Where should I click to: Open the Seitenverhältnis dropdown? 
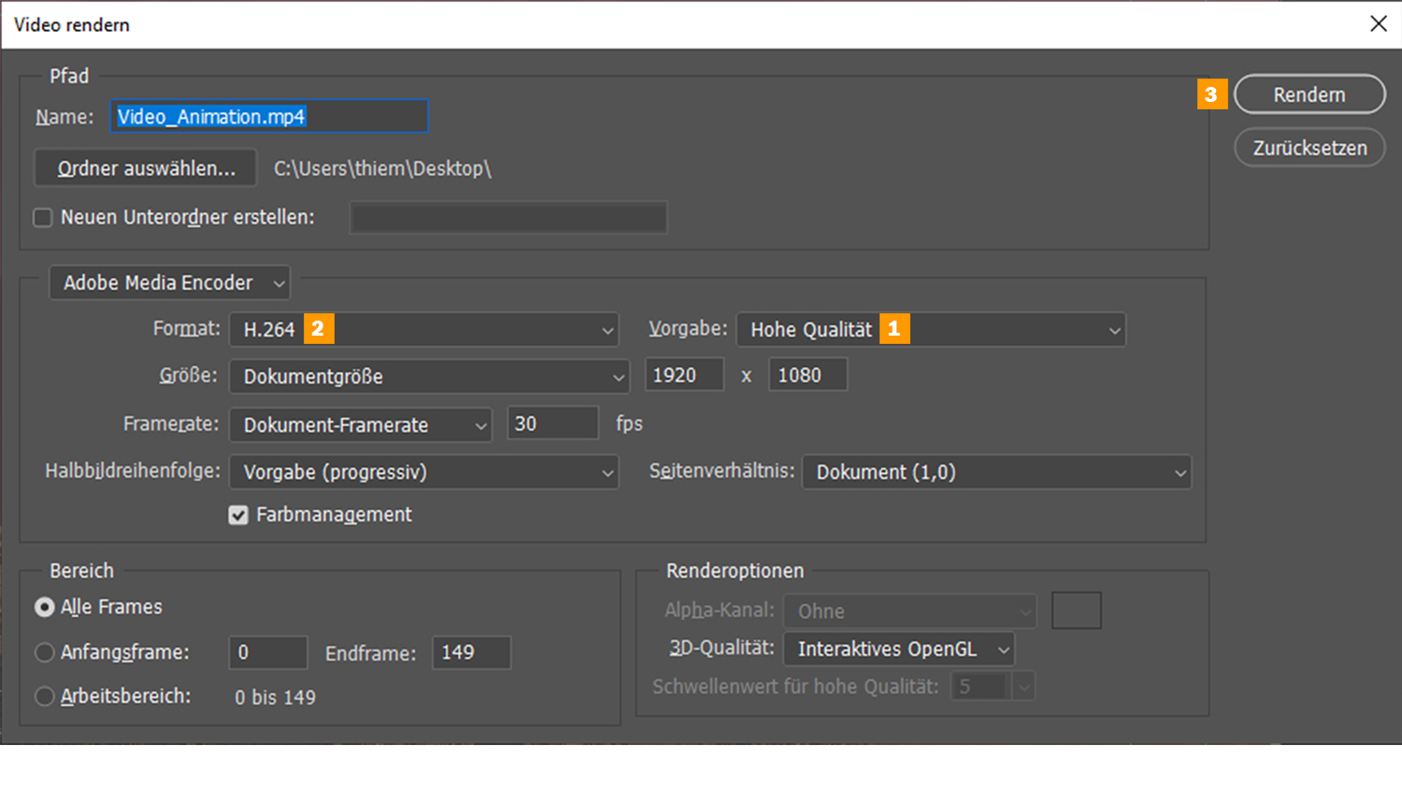(996, 472)
